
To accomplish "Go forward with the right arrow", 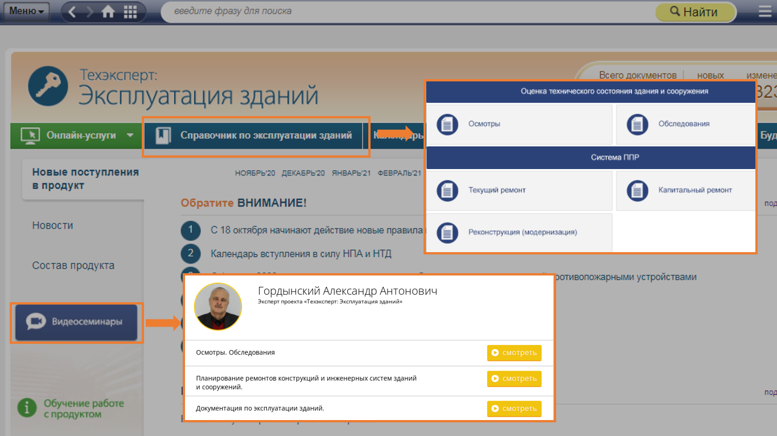I will tap(90, 11).
